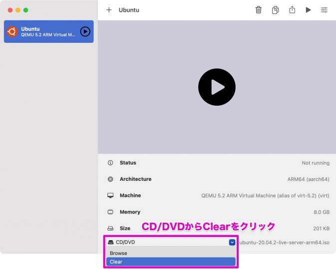Click the Machine label
The height and width of the screenshot is (269, 336).
(x=130, y=195)
